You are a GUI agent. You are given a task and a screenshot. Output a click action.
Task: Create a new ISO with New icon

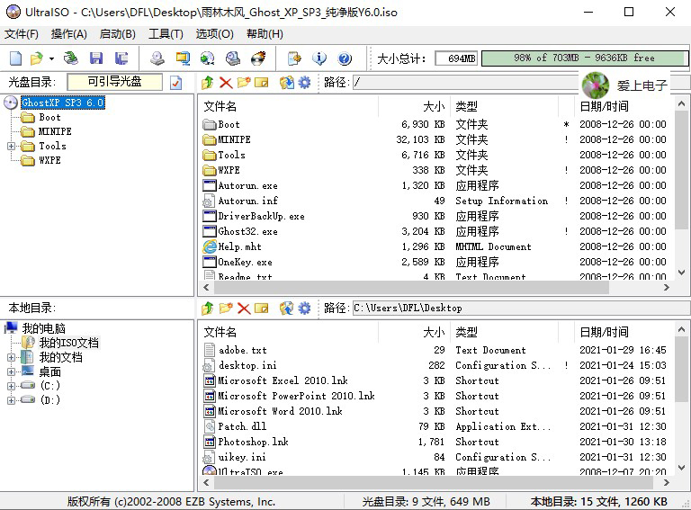(x=16, y=58)
